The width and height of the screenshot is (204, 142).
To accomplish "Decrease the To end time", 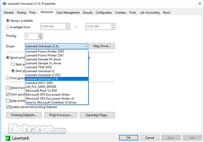I will pos(113,28).
